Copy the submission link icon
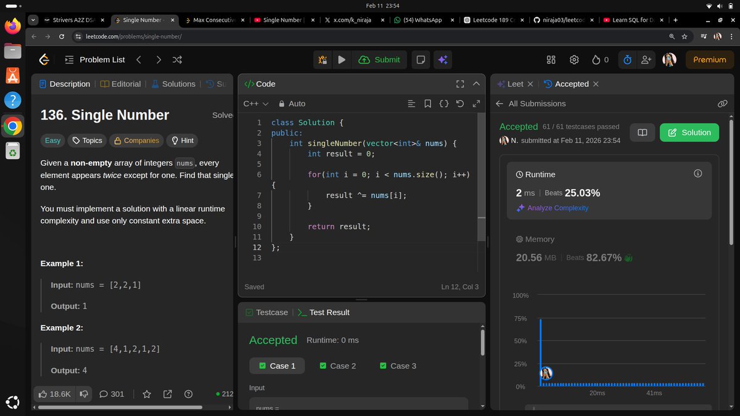 click(723, 104)
